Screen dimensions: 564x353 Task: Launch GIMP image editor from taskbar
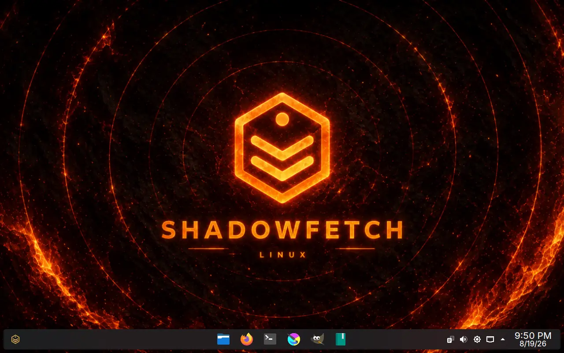point(317,339)
